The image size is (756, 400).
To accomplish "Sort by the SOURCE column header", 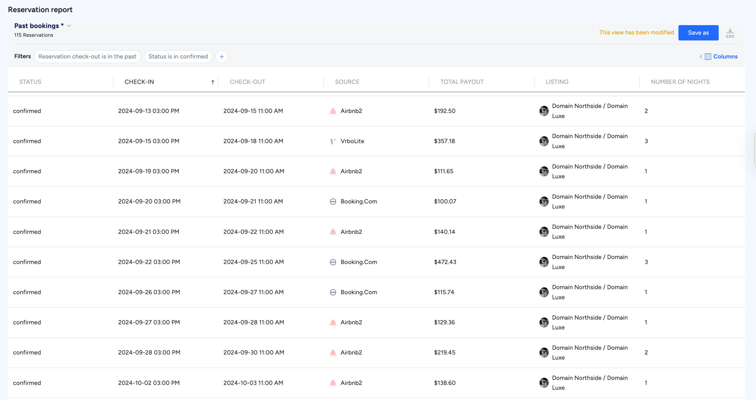I will coord(347,82).
